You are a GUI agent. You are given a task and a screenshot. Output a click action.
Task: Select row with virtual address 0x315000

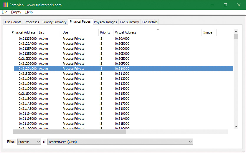tap(122, 94)
